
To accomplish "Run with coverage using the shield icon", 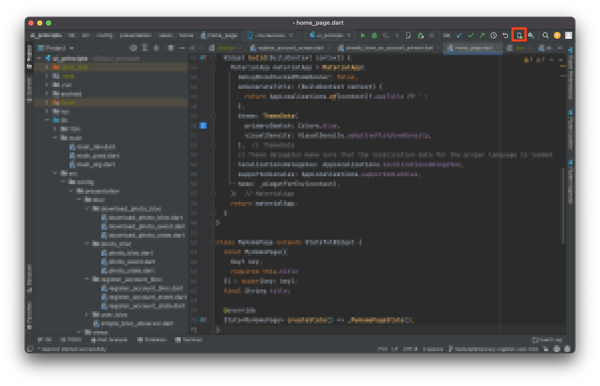I will (x=385, y=35).
